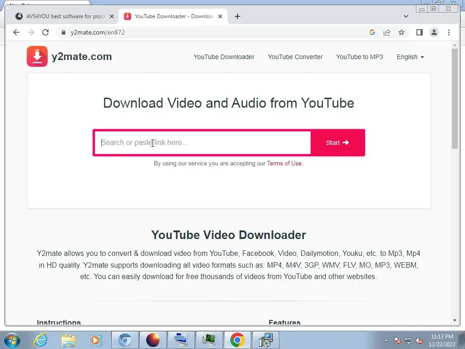Click the muted volume tray icon

419,341
